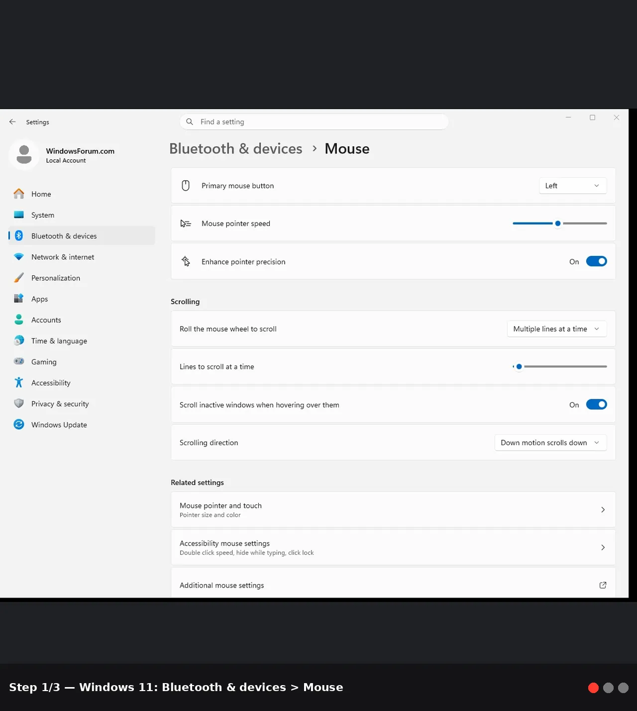The width and height of the screenshot is (637, 711).
Task: Open Accessibility mouse settings
Action: click(x=393, y=547)
